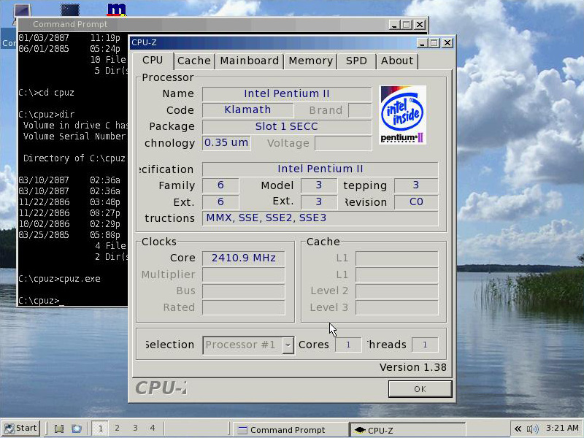Viewport: 584px width, 438px height.
Task: Open the Start menu
Action: (x=20, y=429)
